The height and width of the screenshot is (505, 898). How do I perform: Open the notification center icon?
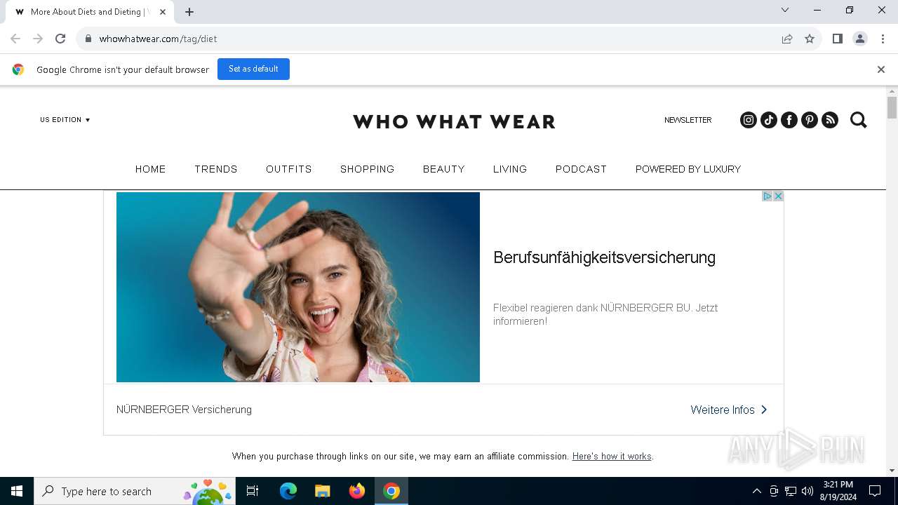[x=875, y=491]
